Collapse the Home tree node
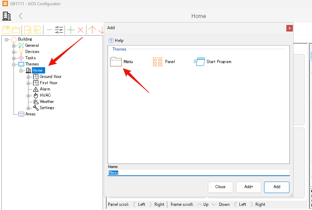312x210 pixels. 21,71
